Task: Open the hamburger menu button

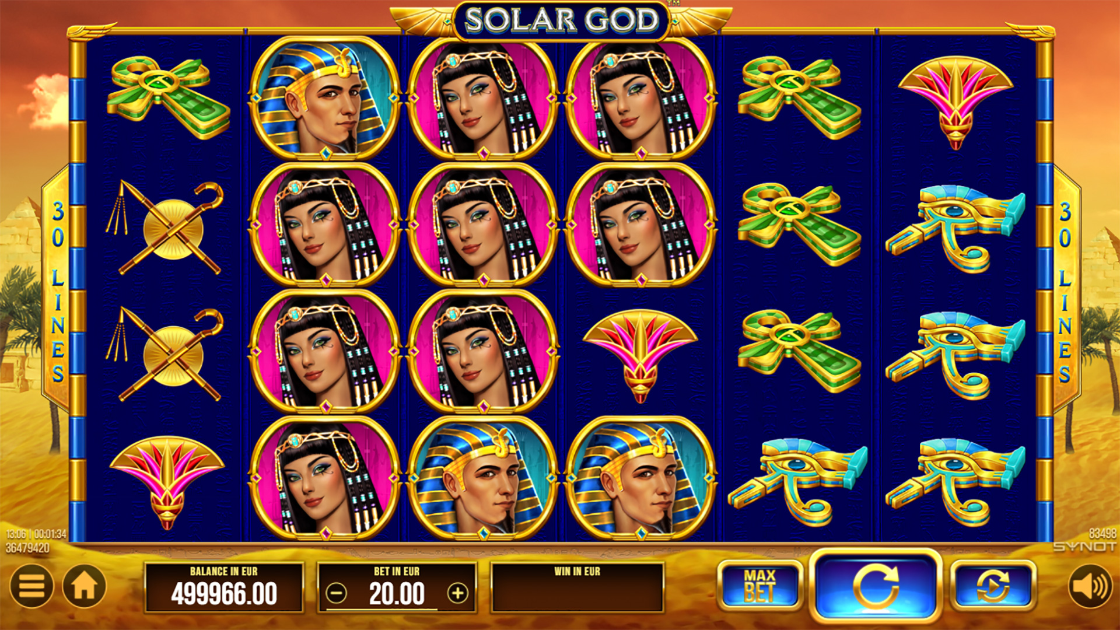Action: 32,586
